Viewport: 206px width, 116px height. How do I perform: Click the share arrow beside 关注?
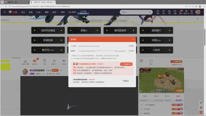(61, 70)
